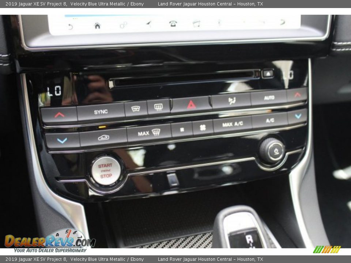Increase fan speed with large fan button
The height and width of the screenshot is (263, 351).
tap(203, 128)
